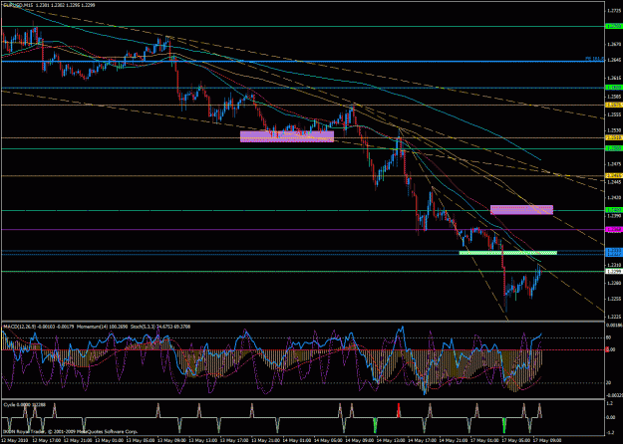The image size is (623, 444).
Task: Click the FE 161.8 Fibonacci level label
Action: (x=594, y=59)
